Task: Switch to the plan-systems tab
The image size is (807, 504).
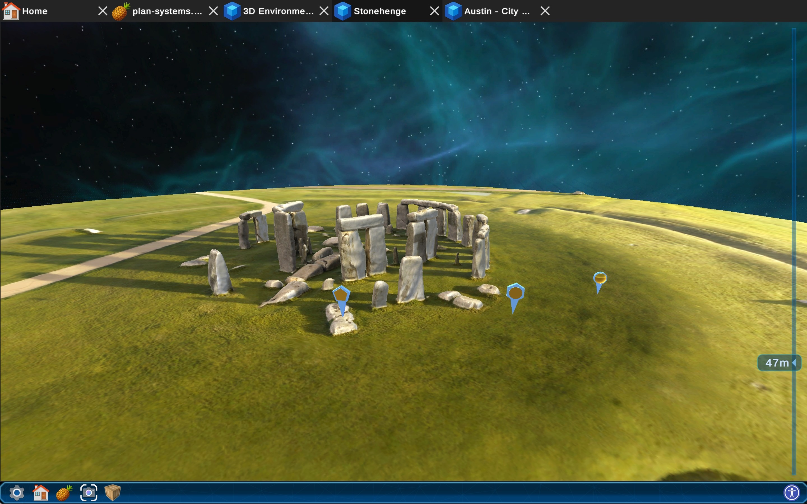Action: (167, 11)
